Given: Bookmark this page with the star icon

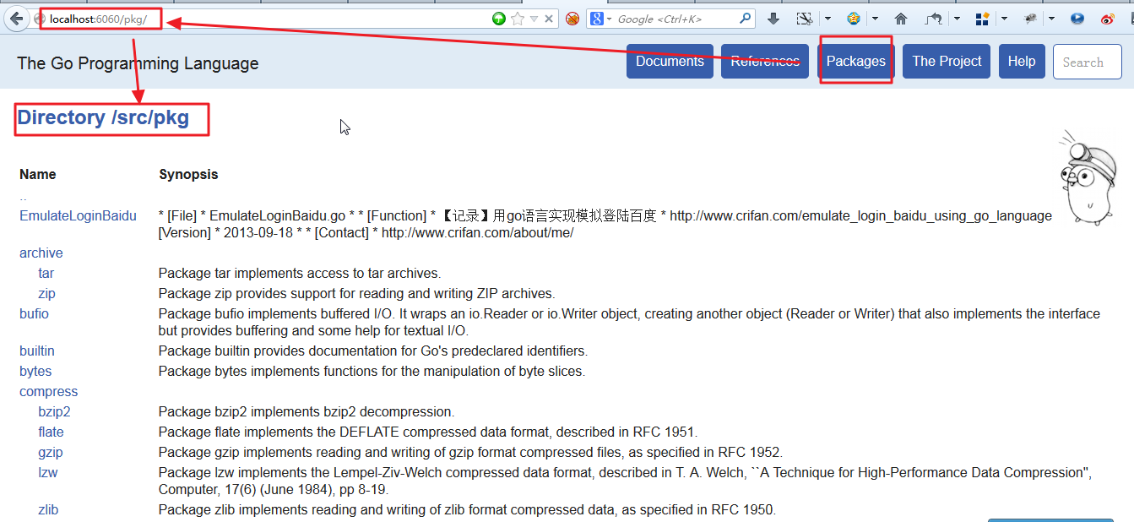Looking at the screenshot, I should (x=518, y=19).
